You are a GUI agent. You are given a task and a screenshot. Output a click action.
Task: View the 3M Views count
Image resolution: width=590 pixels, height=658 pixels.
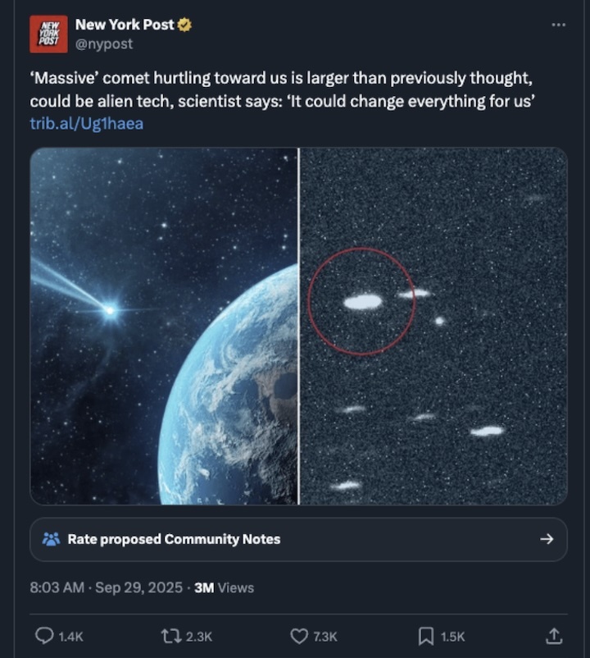click(x=224, y=587)
